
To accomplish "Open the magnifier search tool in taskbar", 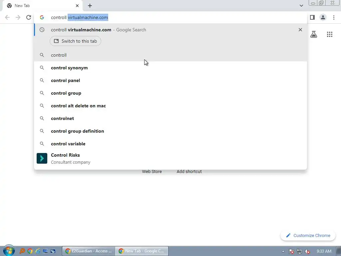I will coord(22,251).
